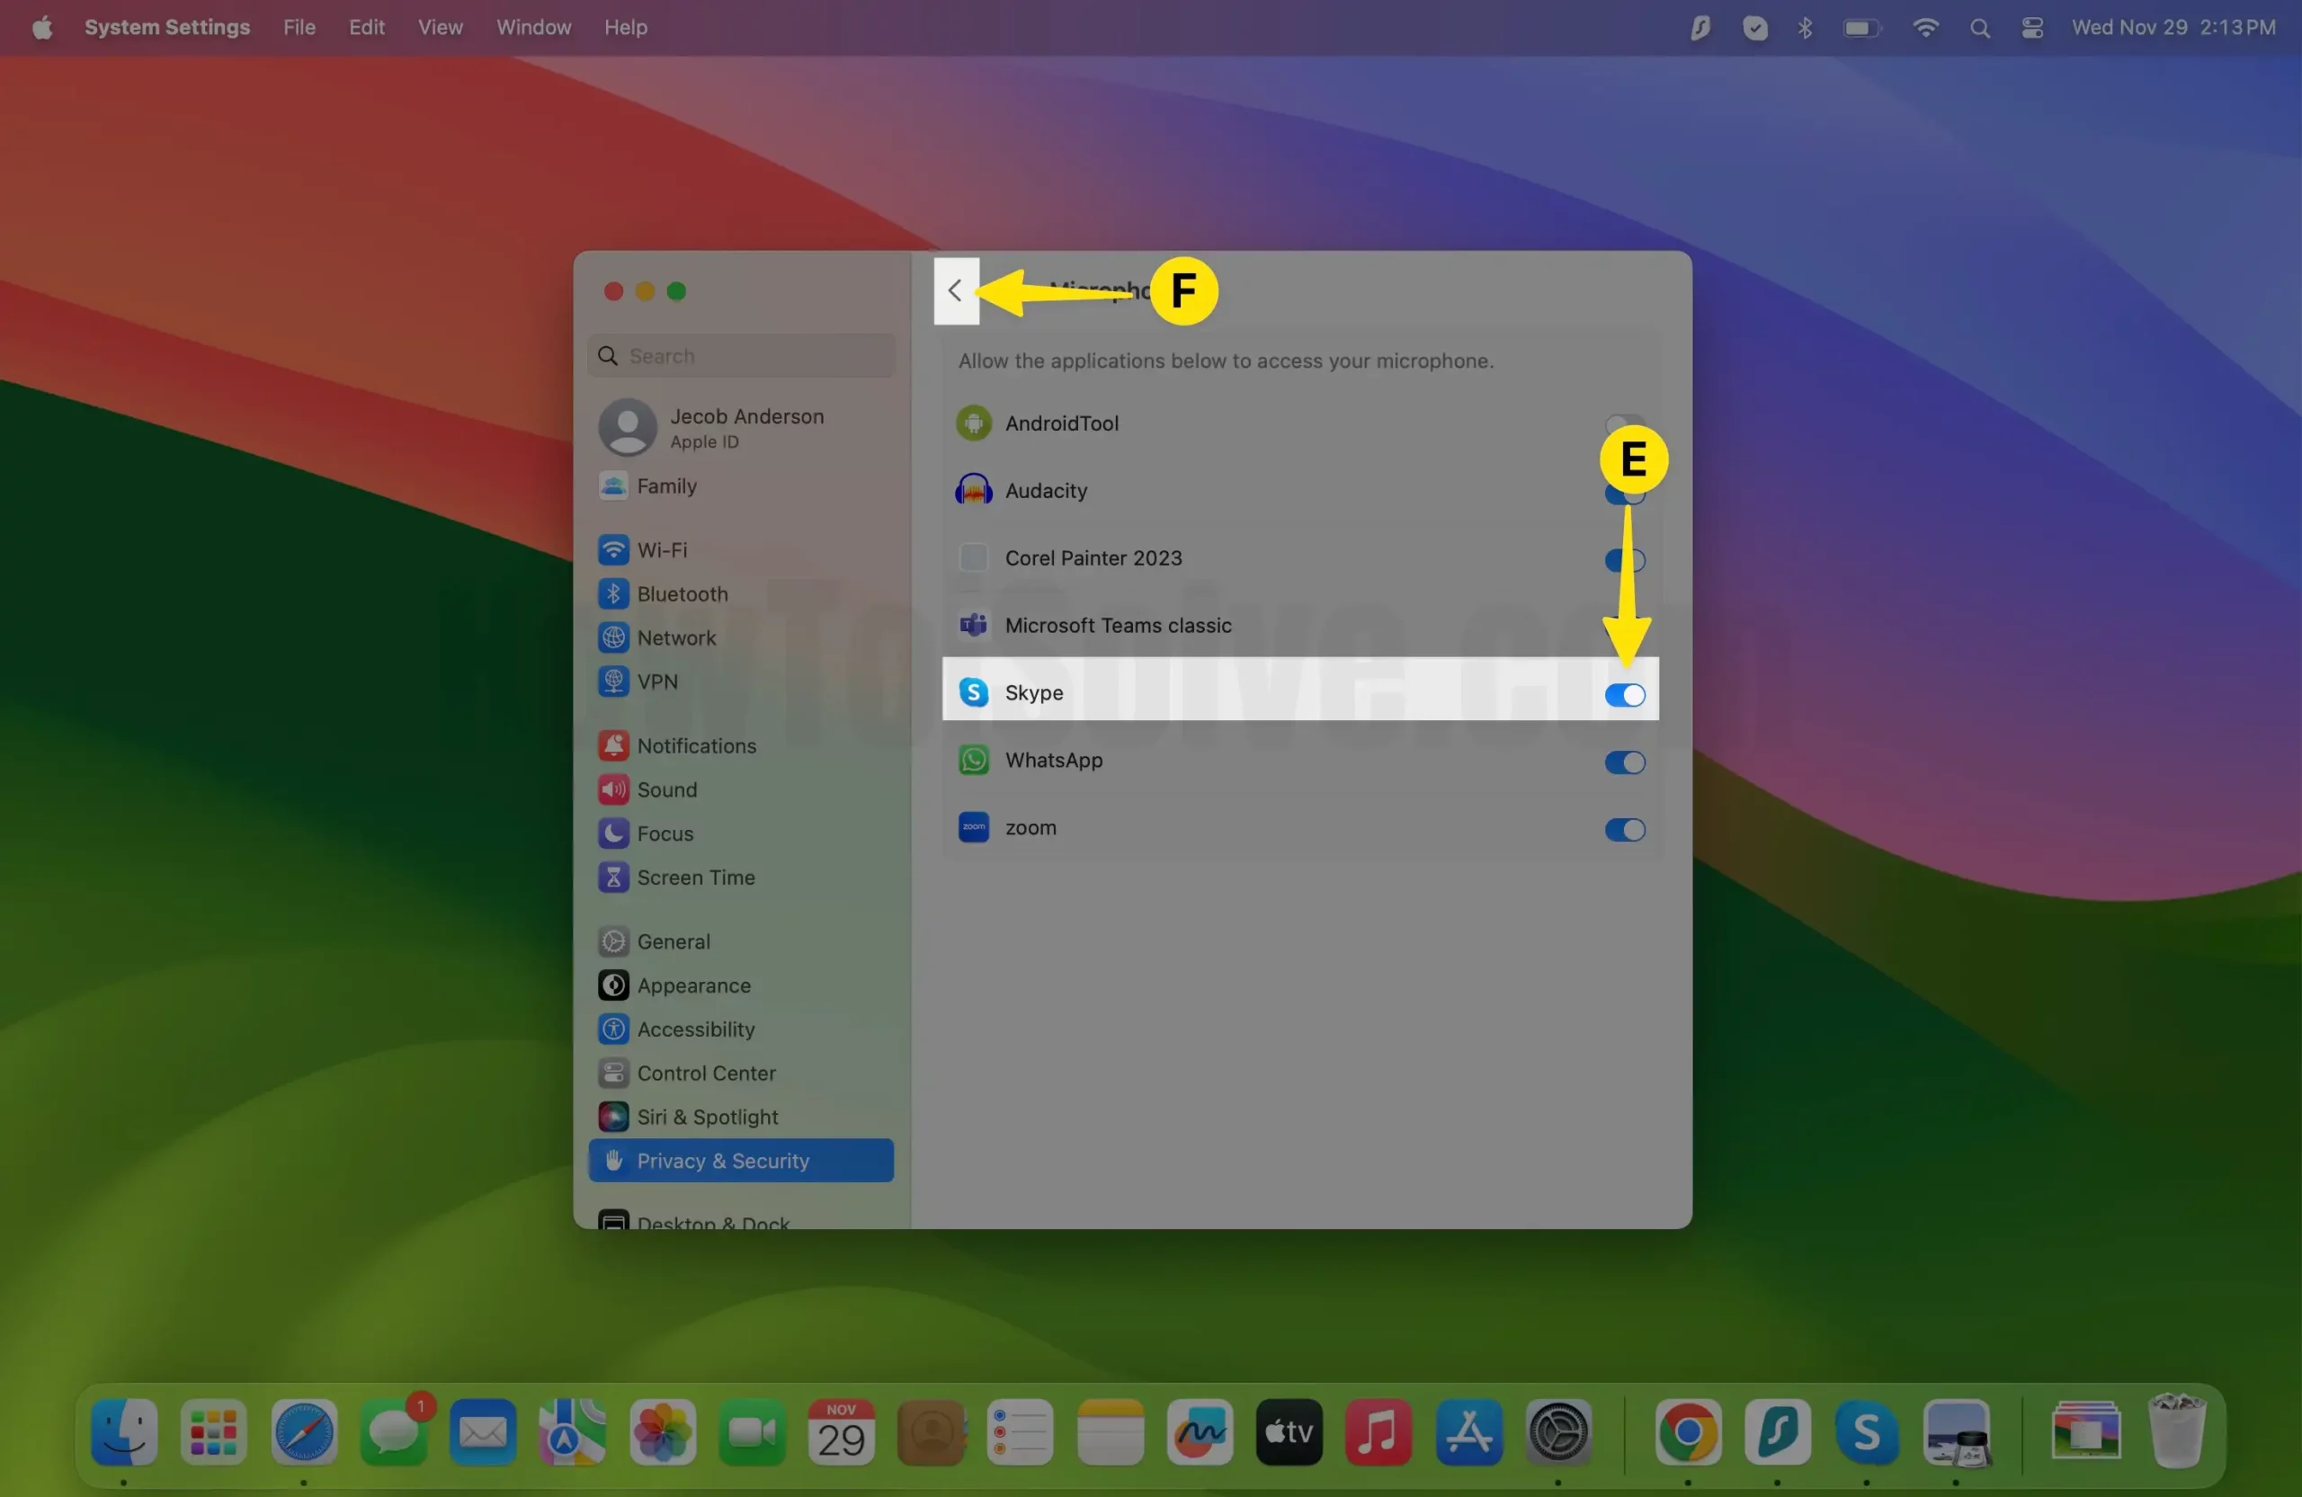Select Accessibility in sidebar
Image resolution: width=2302 pixels, height=1497 pixels.
694,1029
